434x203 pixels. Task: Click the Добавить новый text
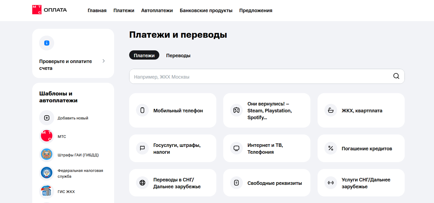73,118
